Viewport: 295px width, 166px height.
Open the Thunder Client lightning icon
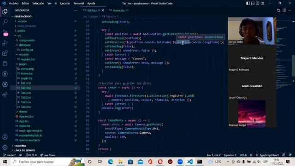[x=5, y=74]
